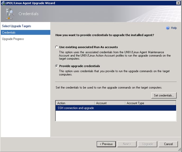182x152 pixels.
Task: Go to Upgrade Progress step
Action: (13, 39)
